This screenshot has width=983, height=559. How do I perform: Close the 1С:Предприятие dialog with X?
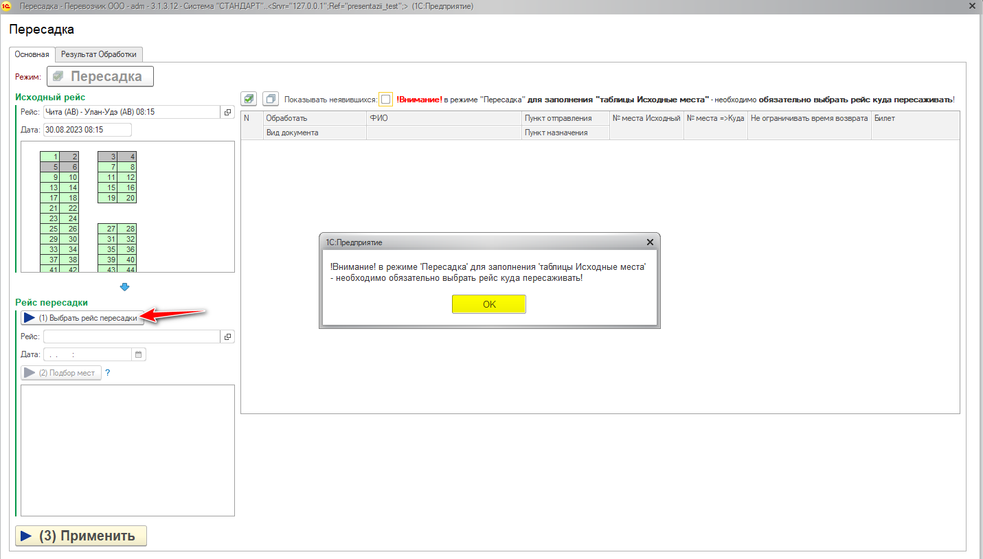(650, 242)
